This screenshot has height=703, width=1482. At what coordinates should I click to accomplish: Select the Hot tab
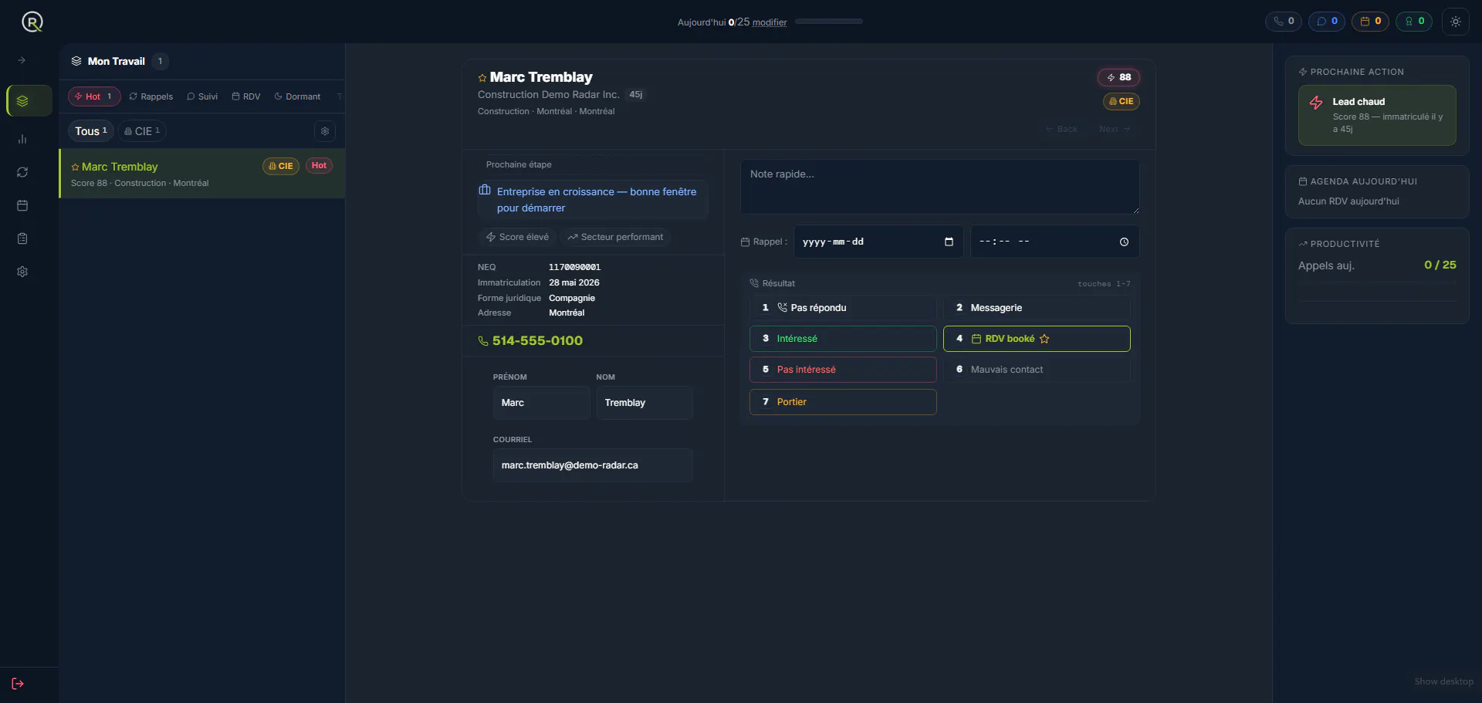[93, 96]
